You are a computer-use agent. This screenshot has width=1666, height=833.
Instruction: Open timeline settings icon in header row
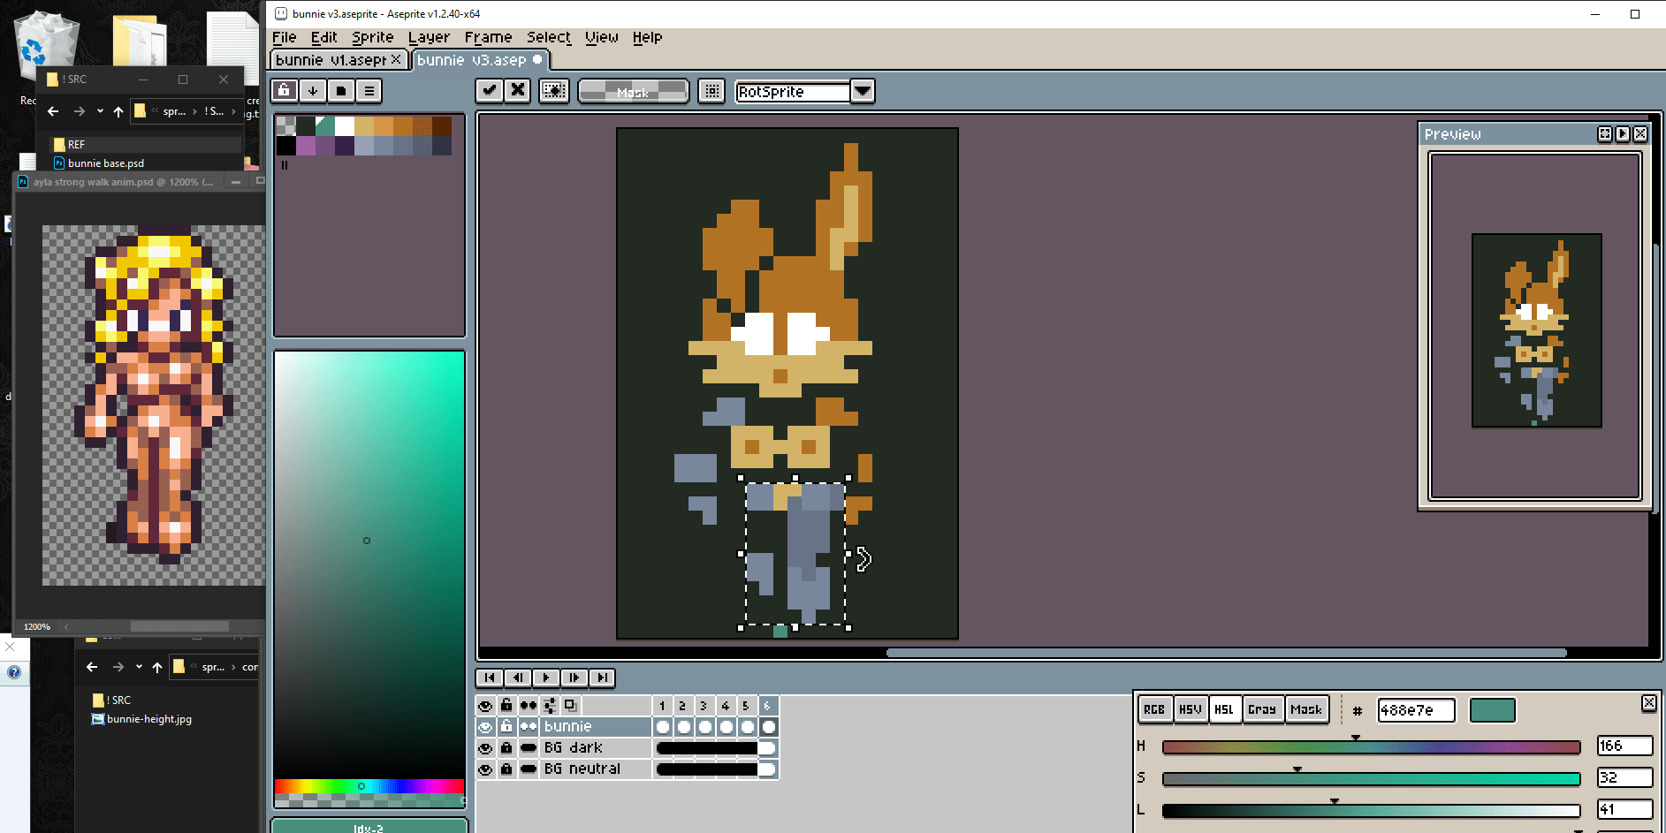[550, 705]
